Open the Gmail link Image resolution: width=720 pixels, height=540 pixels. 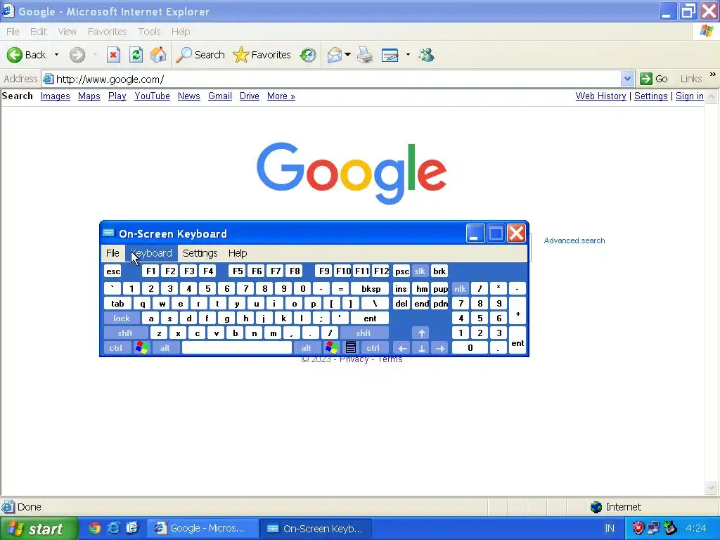tap(220, 96)
